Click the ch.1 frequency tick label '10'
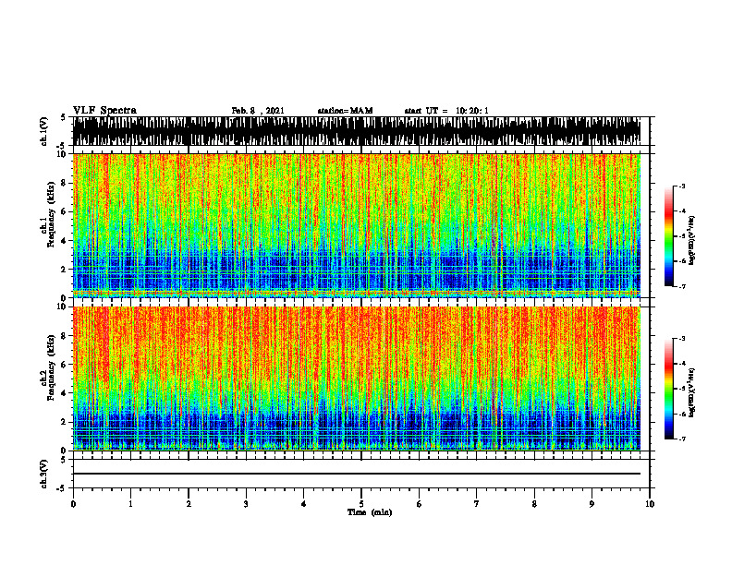The width and height of the screenshot is (732, 565). [x=62, y=154]
